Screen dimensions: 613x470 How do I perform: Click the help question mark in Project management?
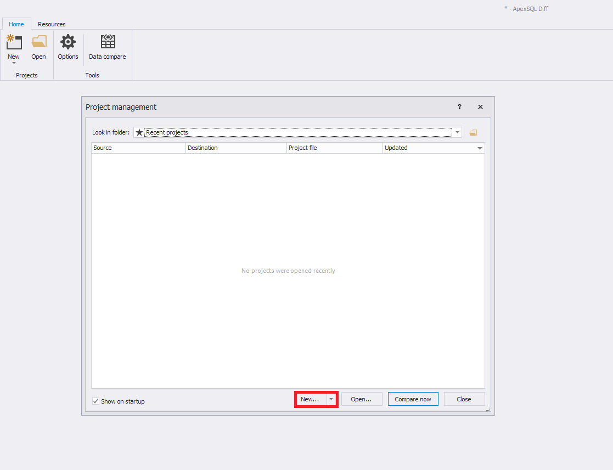(x=459, y=107)
